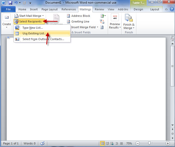The height and width of the screenshot is (147, 175).
Task: Click the Insert Merge Field button
Action: [x=84, y=27]
